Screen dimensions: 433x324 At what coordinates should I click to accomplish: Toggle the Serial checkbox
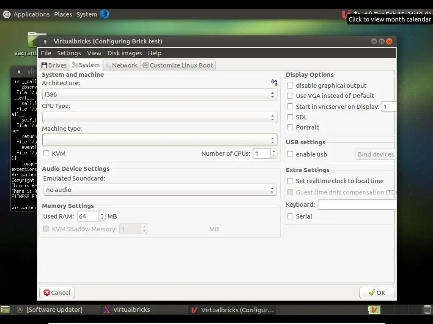pyautogui.click(x=290, y=216)
